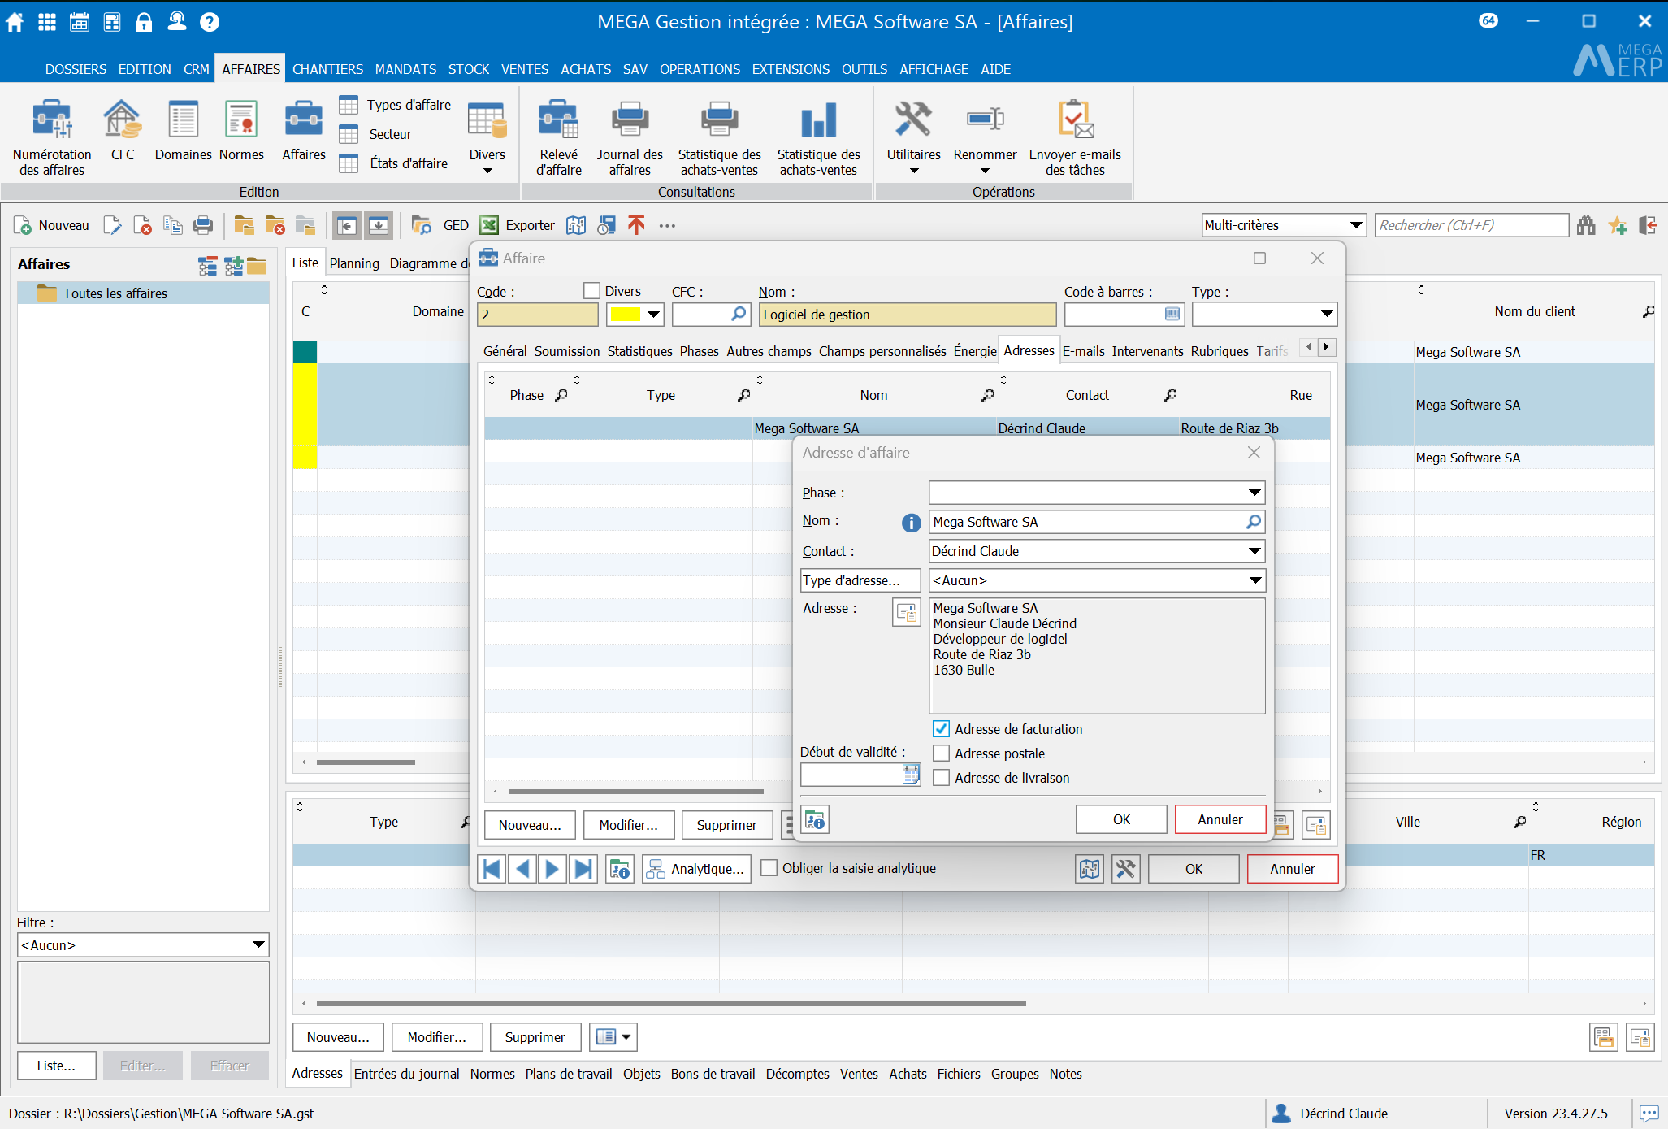Click the yellow color cell in list
The height and width of the screenshot is (1129, 1668).
[x=305, y=416]
